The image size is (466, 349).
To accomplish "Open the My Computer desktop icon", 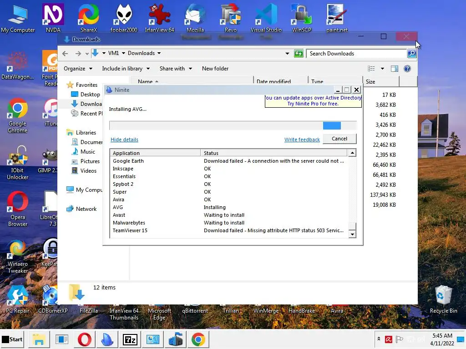I will [x=18, y=18].
